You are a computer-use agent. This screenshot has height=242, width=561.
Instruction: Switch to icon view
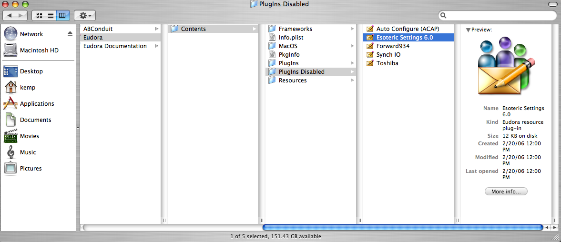pos(40,15)
